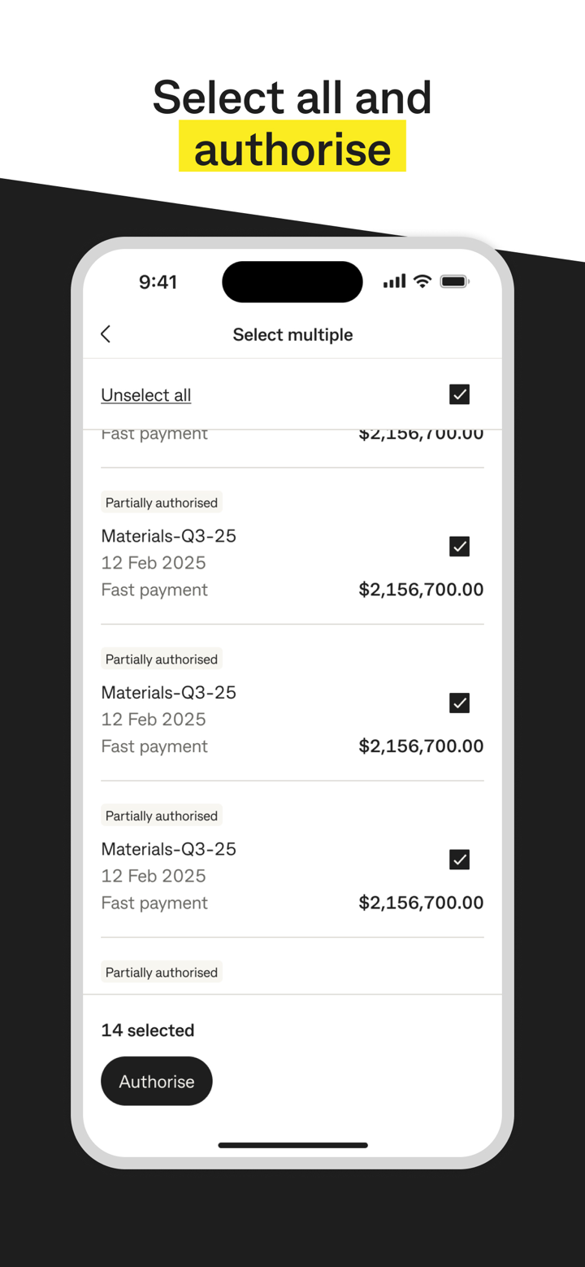
Task: Tap the 12 Feb 2025 date in first full row
Action: [154, 563]
